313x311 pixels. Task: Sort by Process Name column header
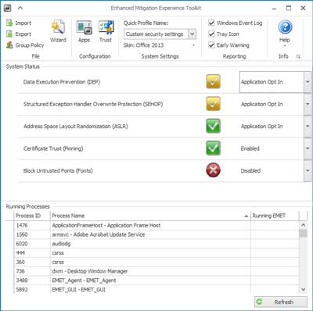(x=150, y=216)
